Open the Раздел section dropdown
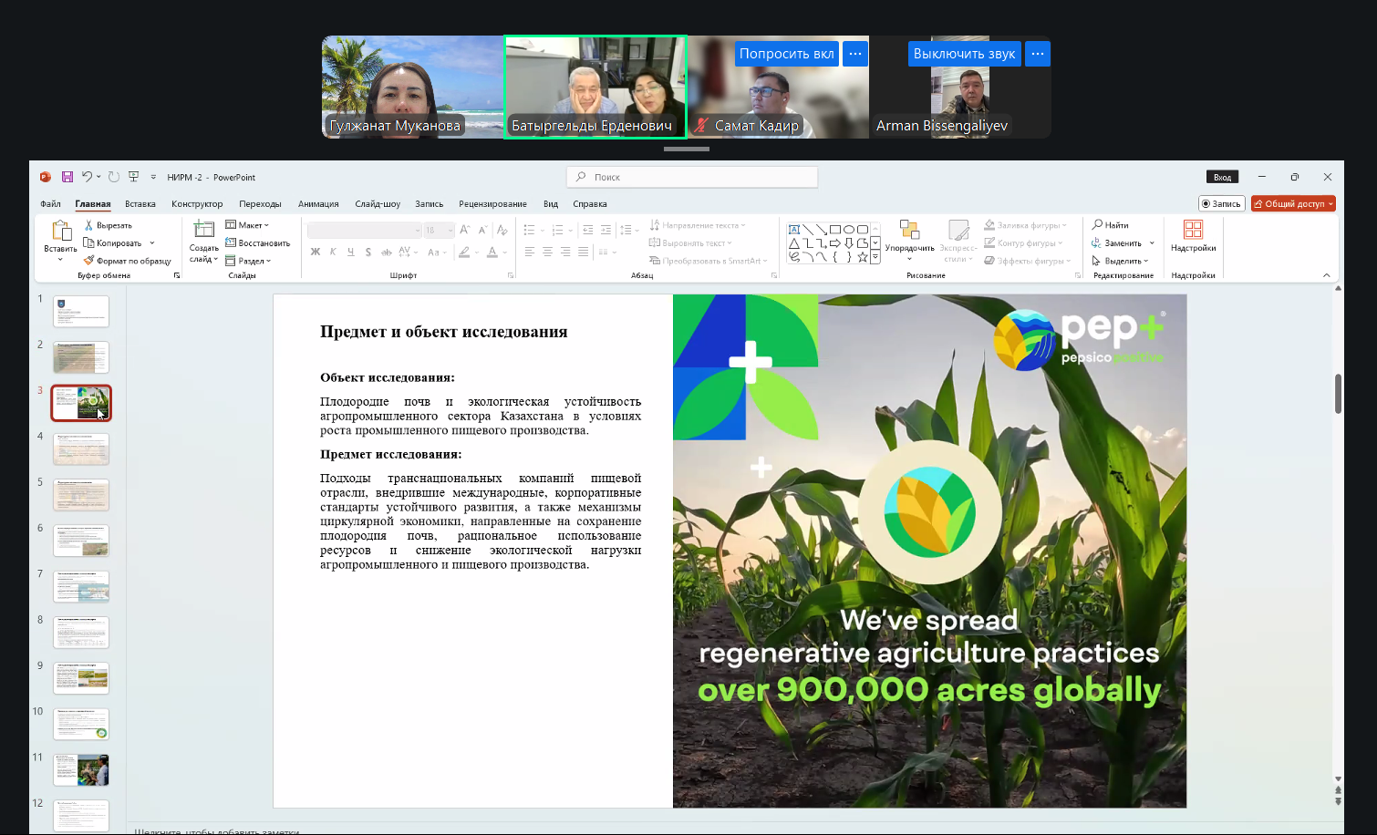Screen dimensions: 1377x835 (x=248, y=261)
